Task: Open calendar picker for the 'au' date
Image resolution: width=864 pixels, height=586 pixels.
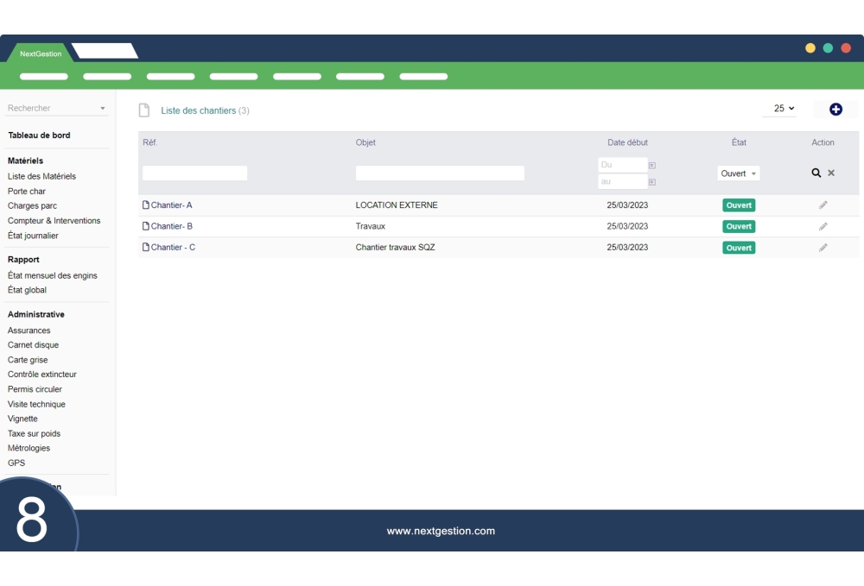Action: (x=652, y=182)
